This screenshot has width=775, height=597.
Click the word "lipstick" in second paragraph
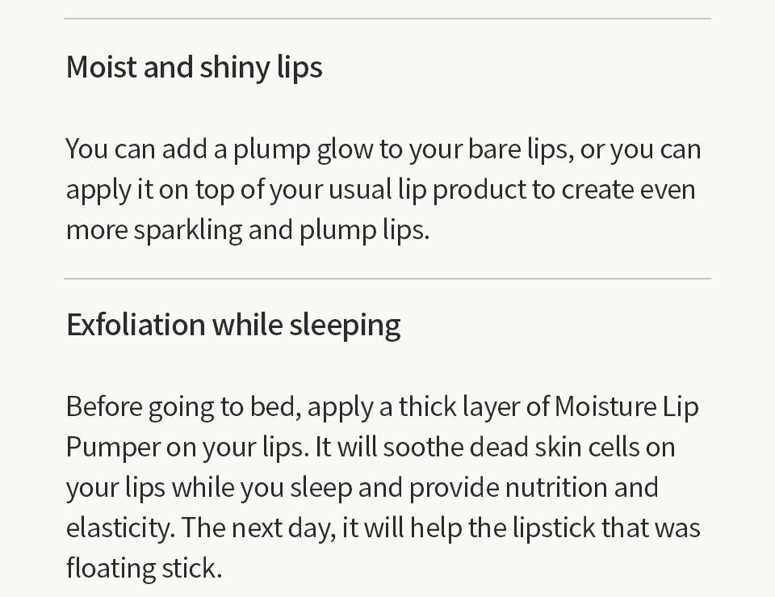[554, 528]
